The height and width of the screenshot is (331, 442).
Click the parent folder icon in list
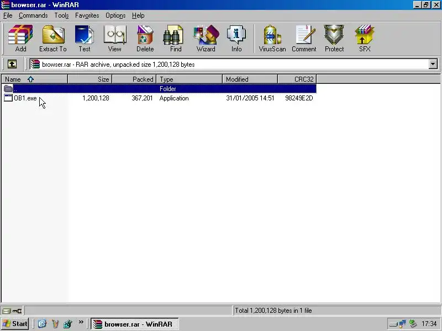8,89
